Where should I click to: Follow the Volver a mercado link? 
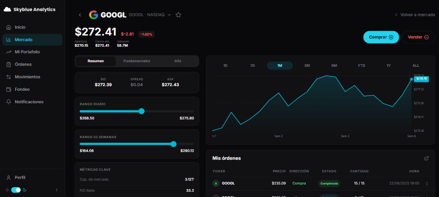point(415,15)
